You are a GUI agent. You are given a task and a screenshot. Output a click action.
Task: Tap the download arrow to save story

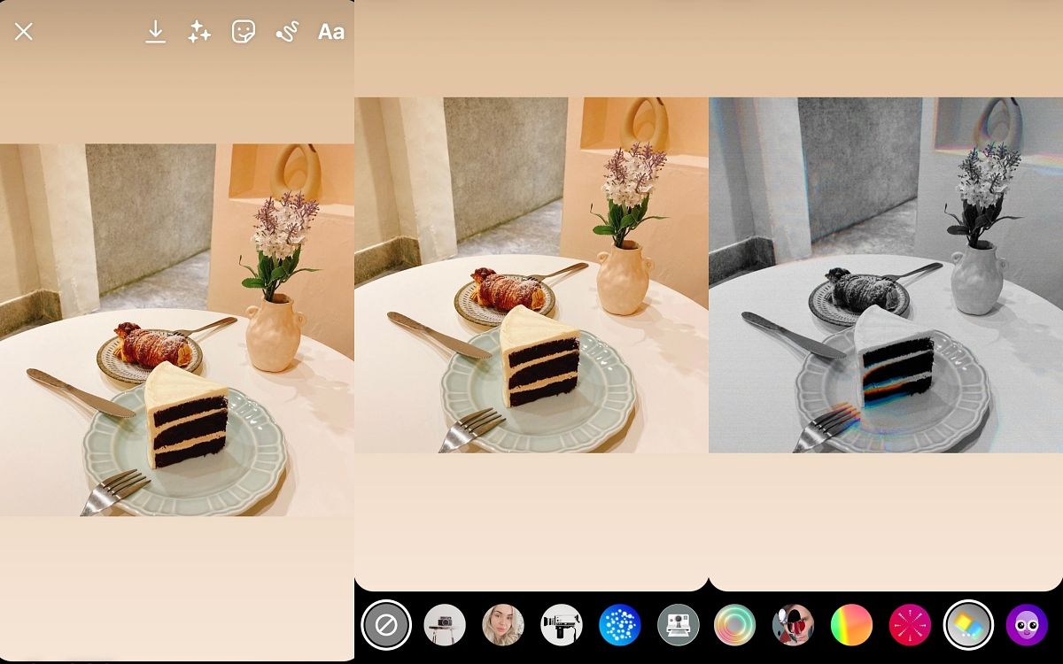pyautogui.click(x=155, y=32)
